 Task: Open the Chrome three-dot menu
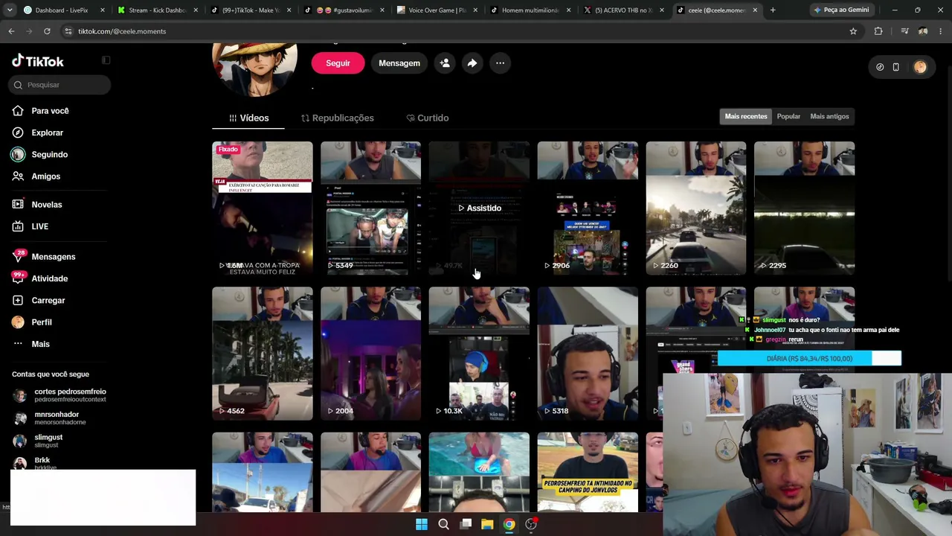[940, 31]
